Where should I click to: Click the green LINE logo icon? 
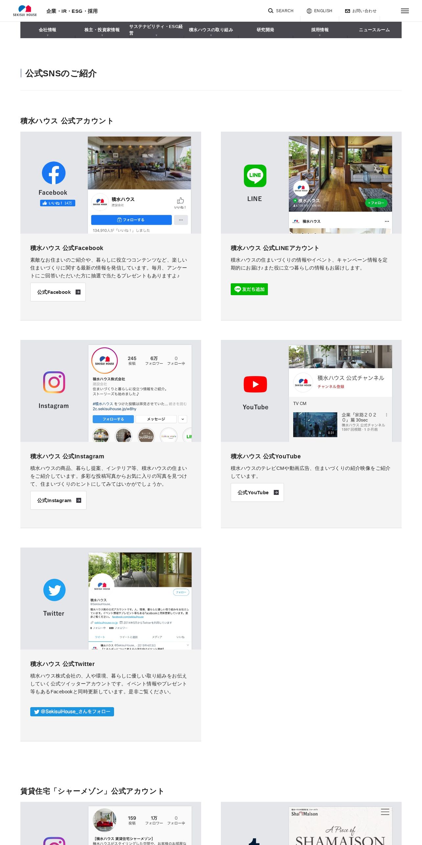pos(255,176)
